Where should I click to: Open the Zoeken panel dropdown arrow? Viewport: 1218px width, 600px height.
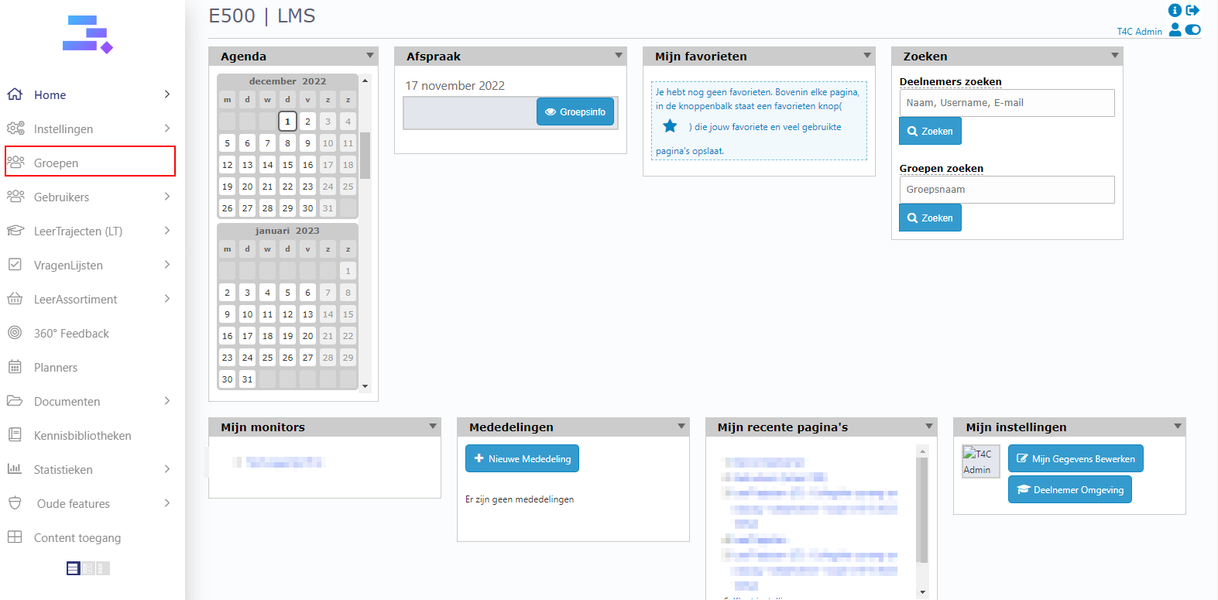point(1114,56)
